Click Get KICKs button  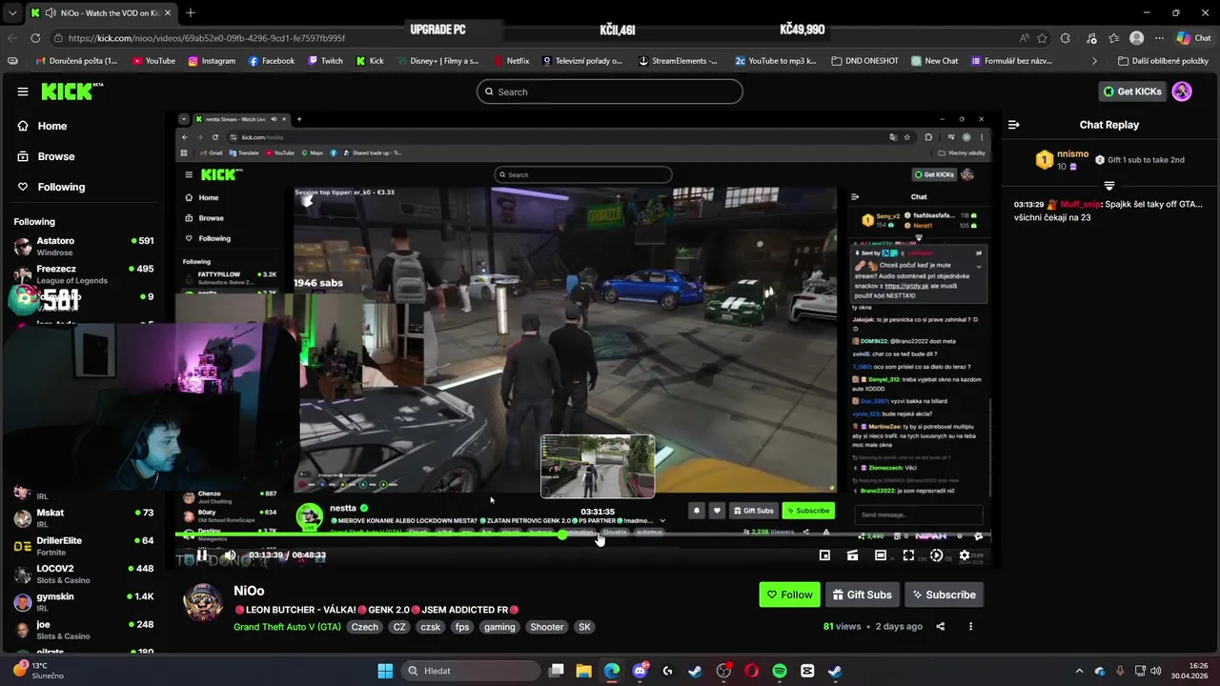1132,91
